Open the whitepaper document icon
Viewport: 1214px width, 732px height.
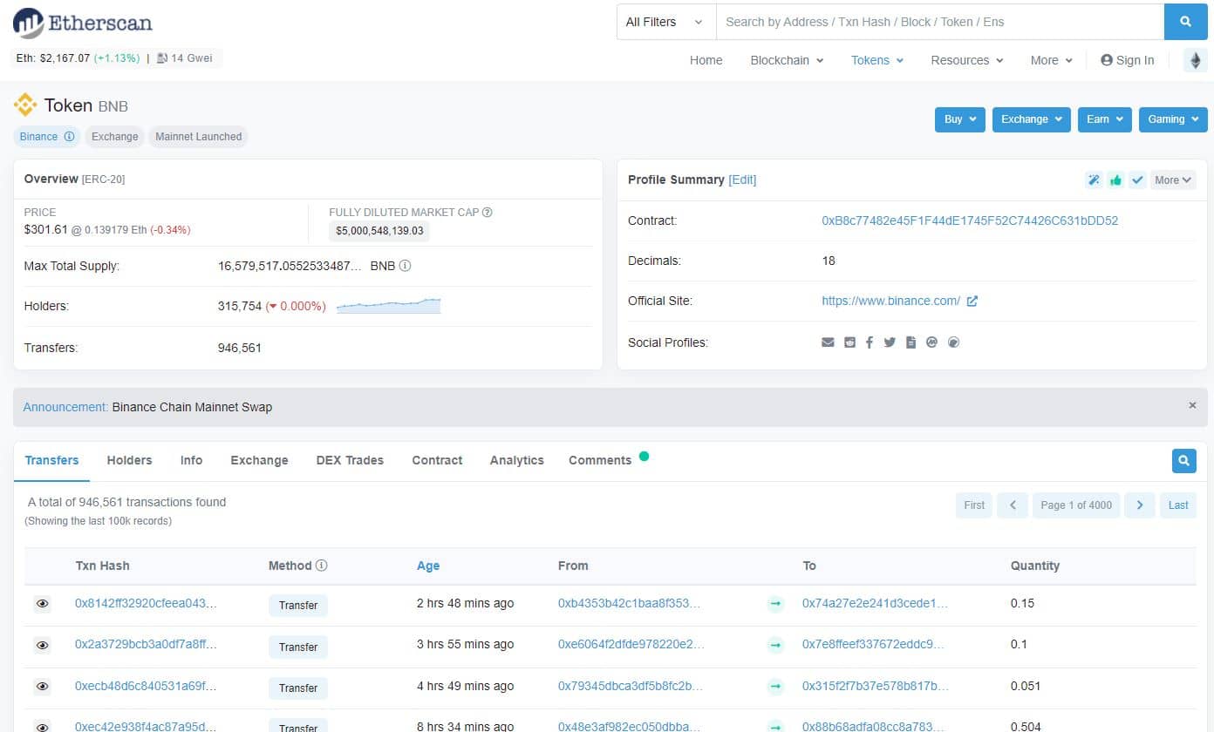(x=910, y=342)
